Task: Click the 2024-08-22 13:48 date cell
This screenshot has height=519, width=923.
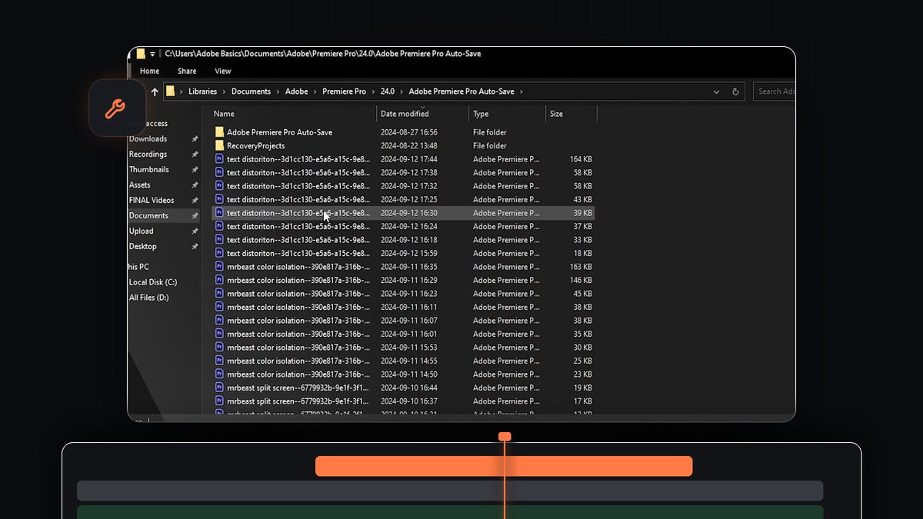Action: (x=408, y=145)
